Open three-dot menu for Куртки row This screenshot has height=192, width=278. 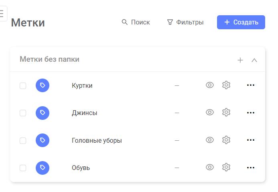pyautogui.click(x=251, y=85)
